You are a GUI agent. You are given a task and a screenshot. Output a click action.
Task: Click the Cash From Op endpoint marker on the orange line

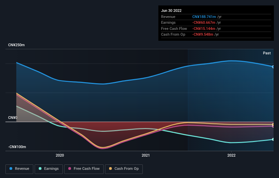tap(273, 124)
